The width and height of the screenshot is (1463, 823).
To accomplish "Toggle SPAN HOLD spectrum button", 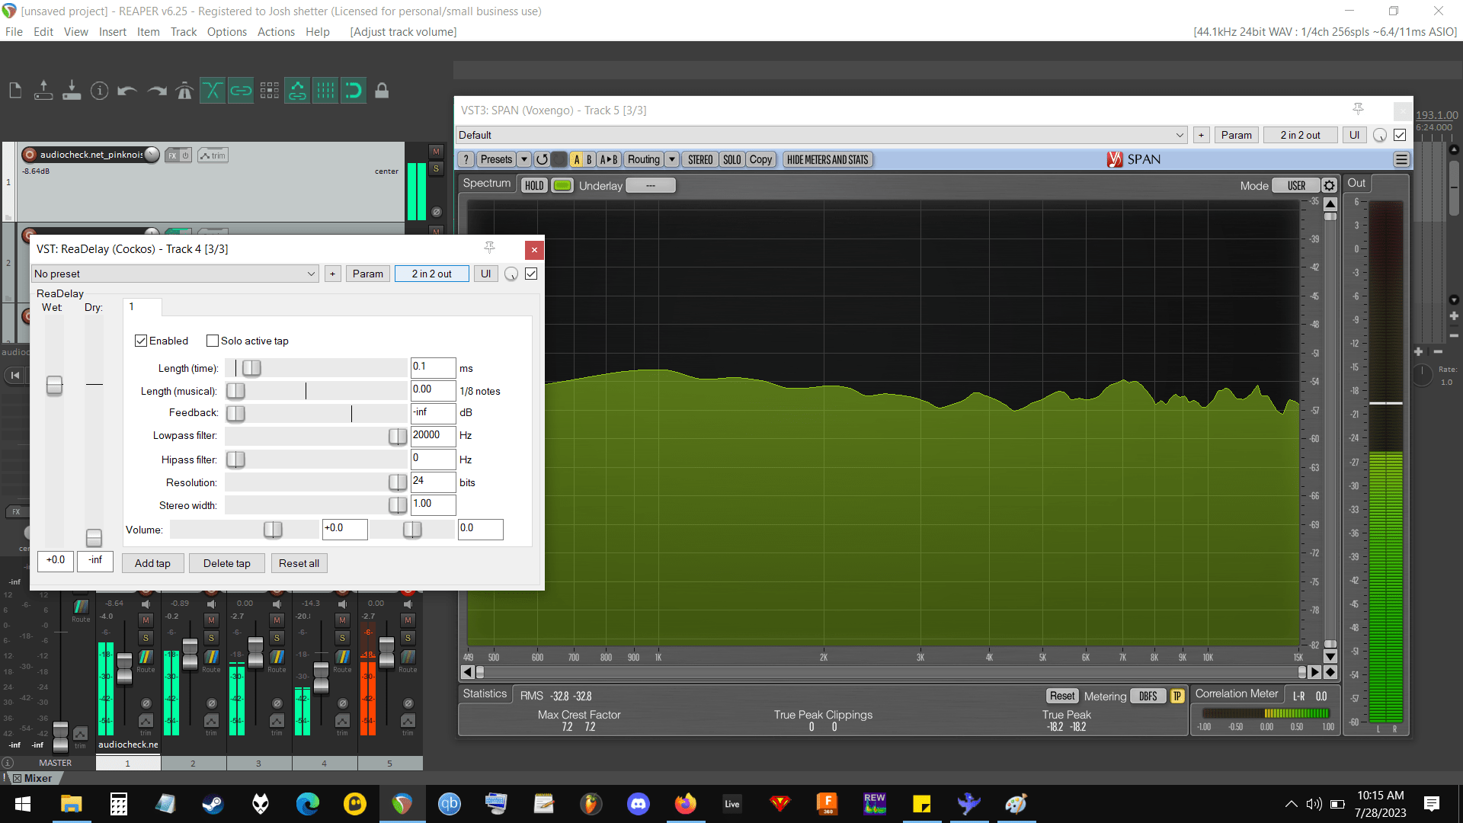I will (x=534, y=186).
